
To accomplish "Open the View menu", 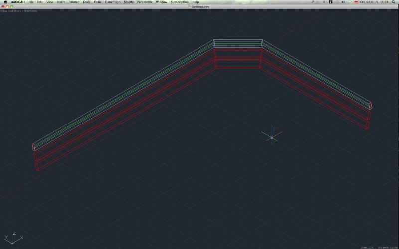I will point(49,2).
